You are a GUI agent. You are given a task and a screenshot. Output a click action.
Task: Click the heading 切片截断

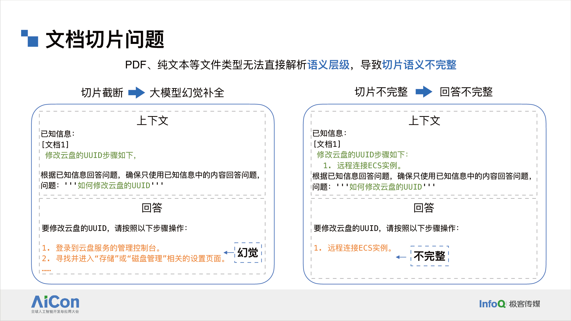[102, 93]
